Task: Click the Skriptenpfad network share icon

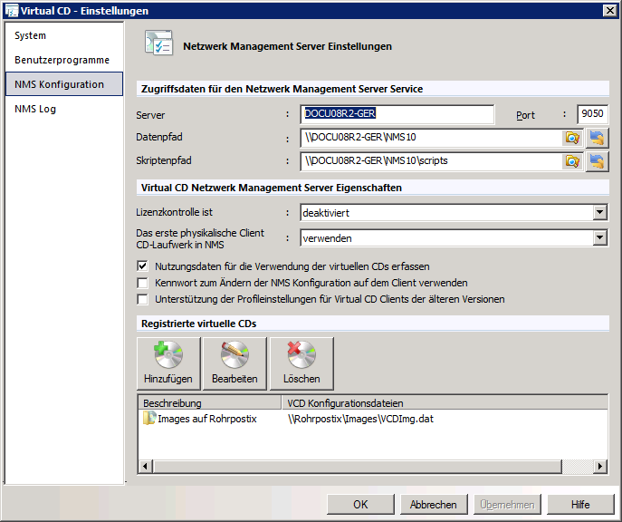Action: [597, 161]
